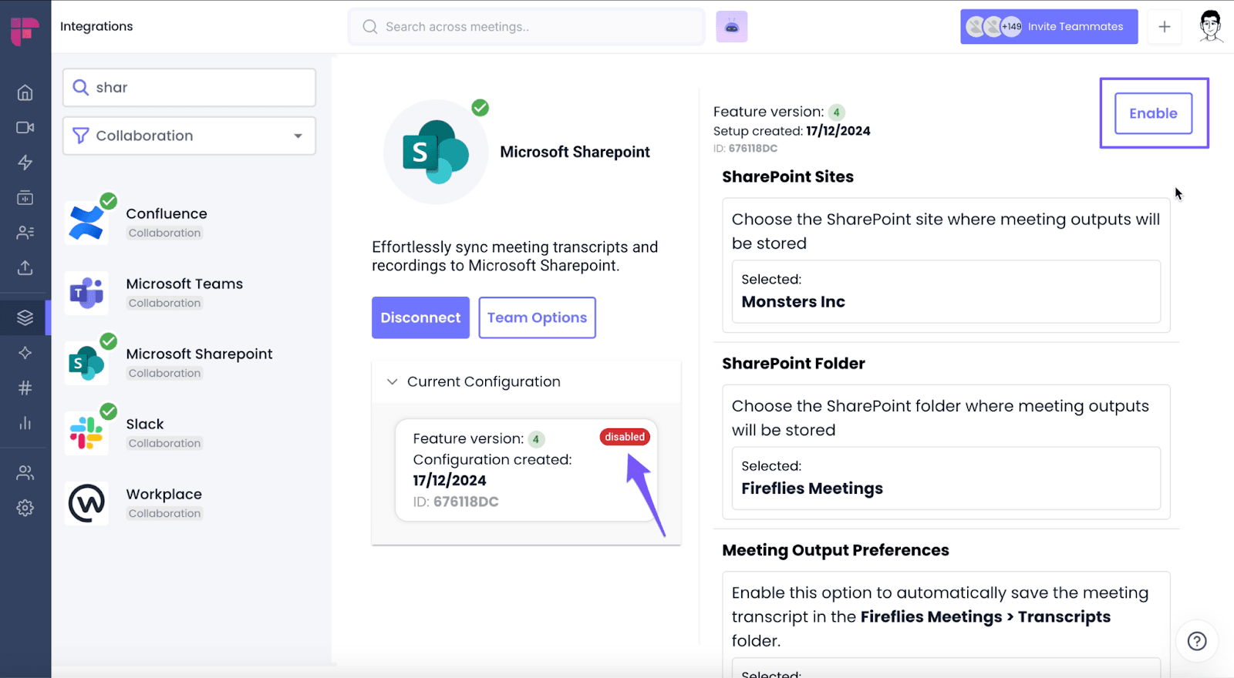Click the red disabled status badge

pos(625,437)
